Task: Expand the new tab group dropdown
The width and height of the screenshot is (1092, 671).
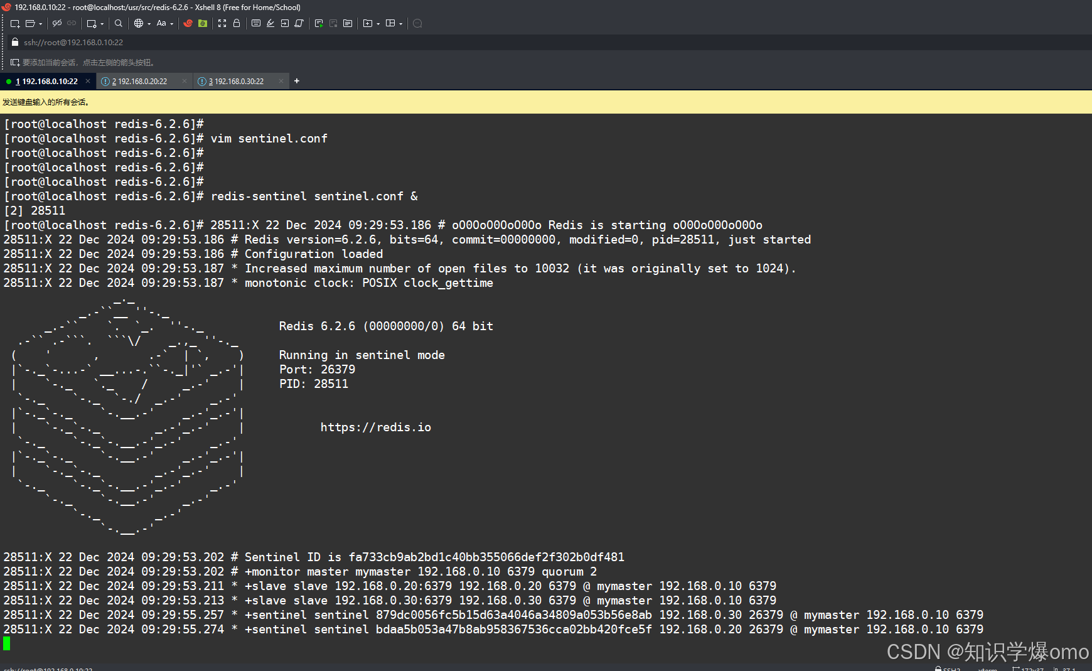Action: click(378, 24)
